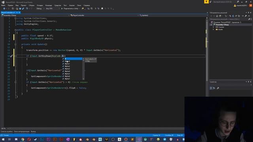The image size is (253, 142).
Task: Open the Вид menu
Action: (17, 5)
